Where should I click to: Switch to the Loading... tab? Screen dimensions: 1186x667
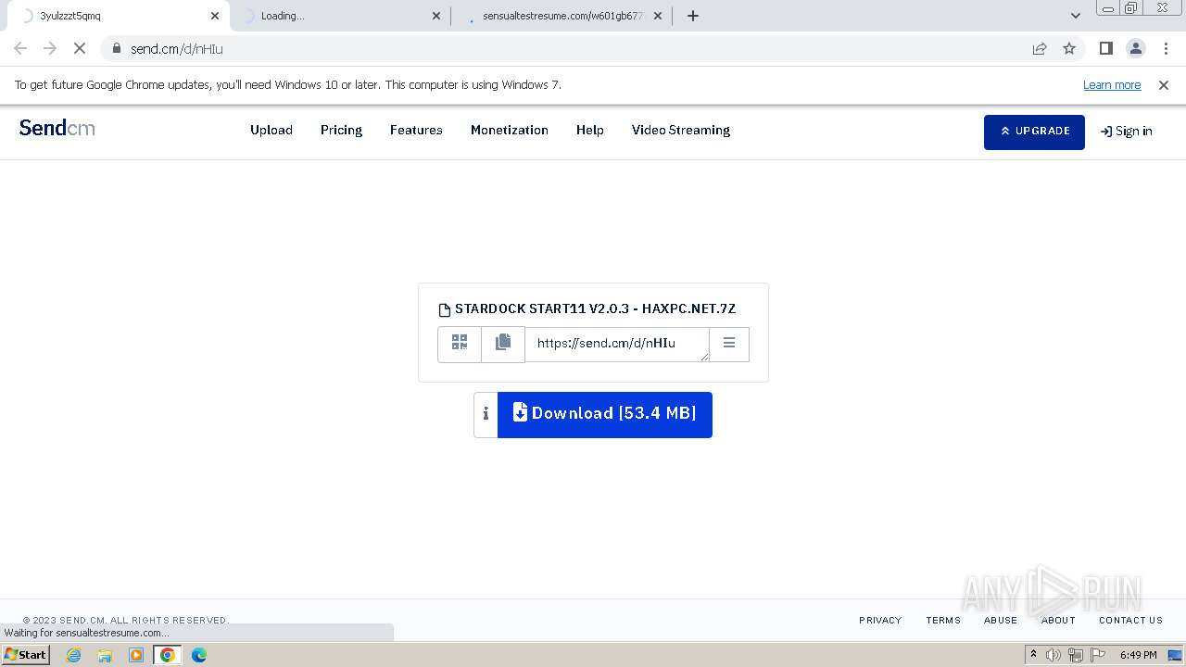coord(338,16)
